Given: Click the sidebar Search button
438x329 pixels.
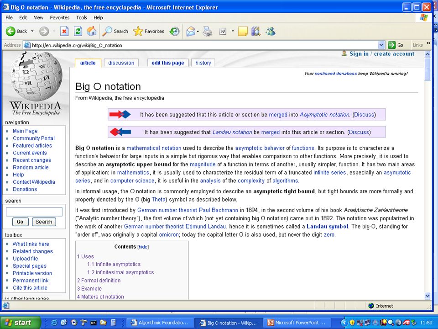Looking at the screenshot, I should (44, 222).
